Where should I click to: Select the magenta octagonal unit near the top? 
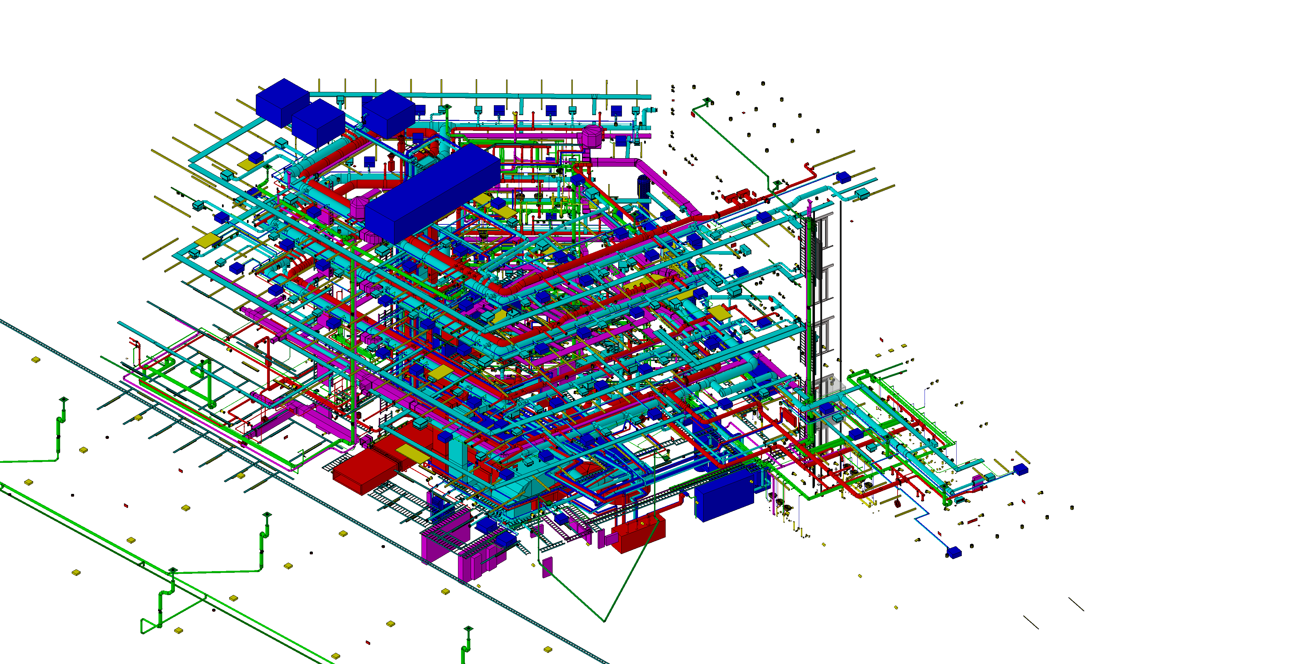tap(592, 136)
